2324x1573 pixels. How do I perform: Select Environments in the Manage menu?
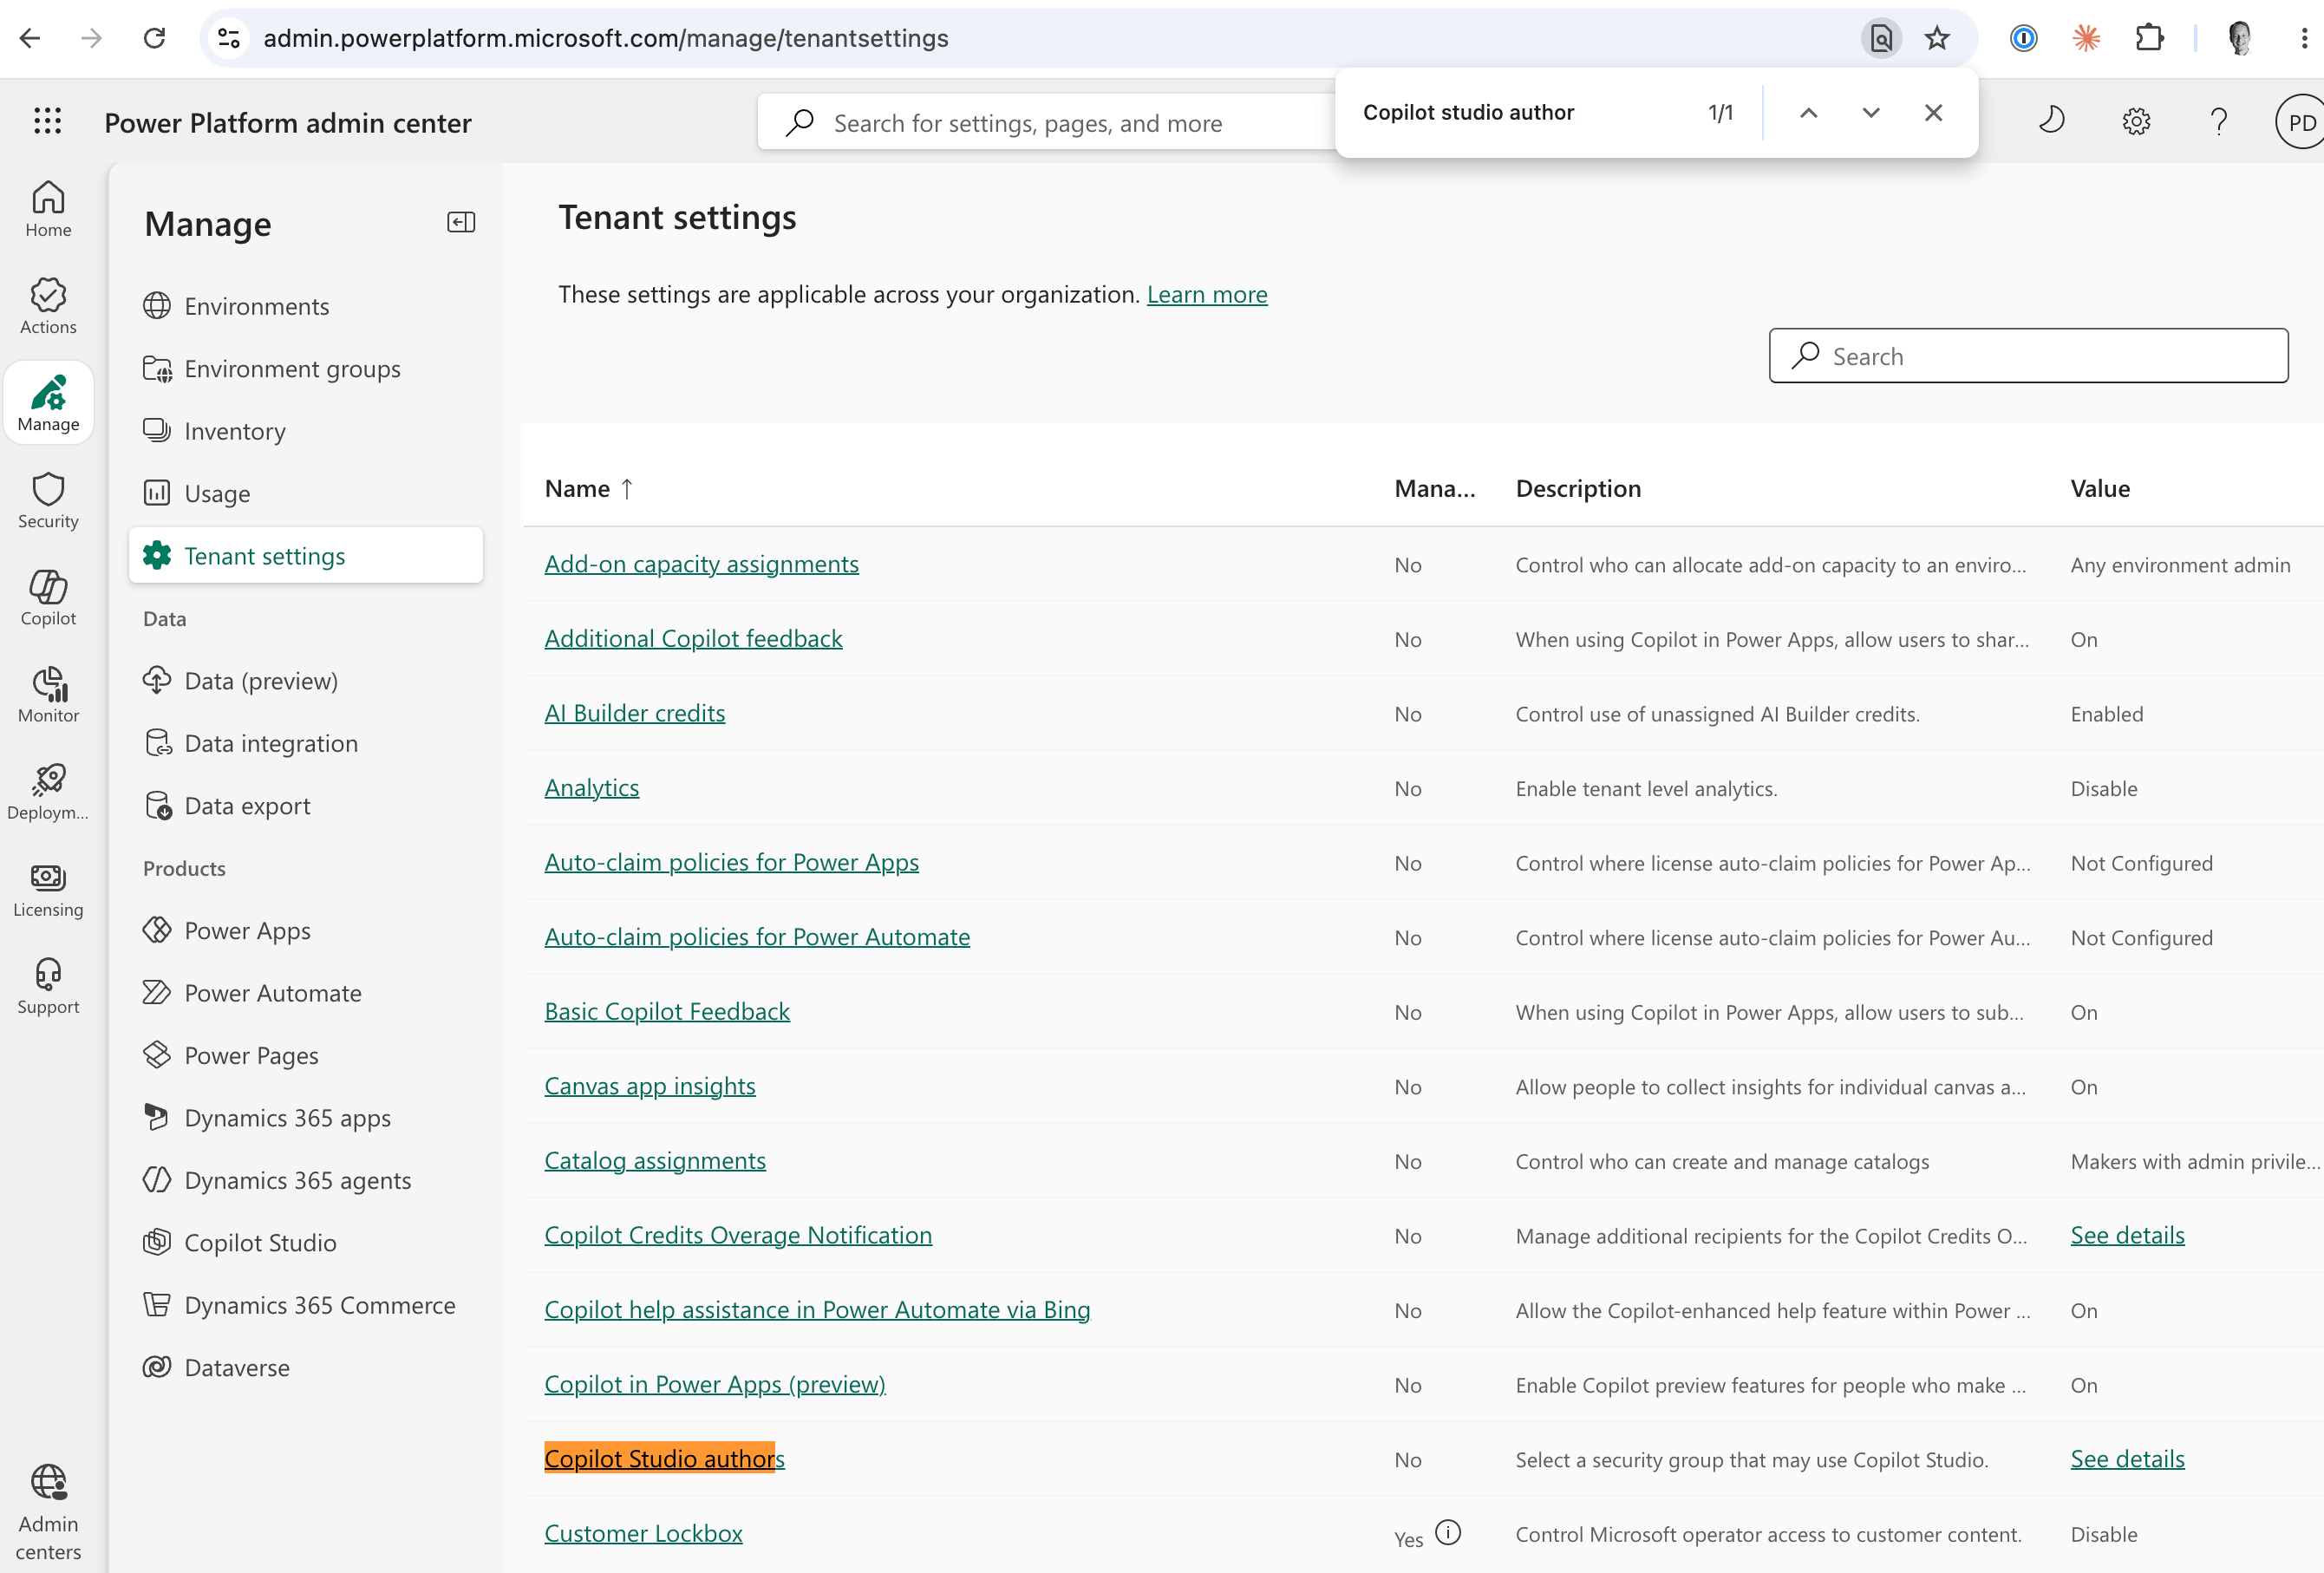coord(306,306)
